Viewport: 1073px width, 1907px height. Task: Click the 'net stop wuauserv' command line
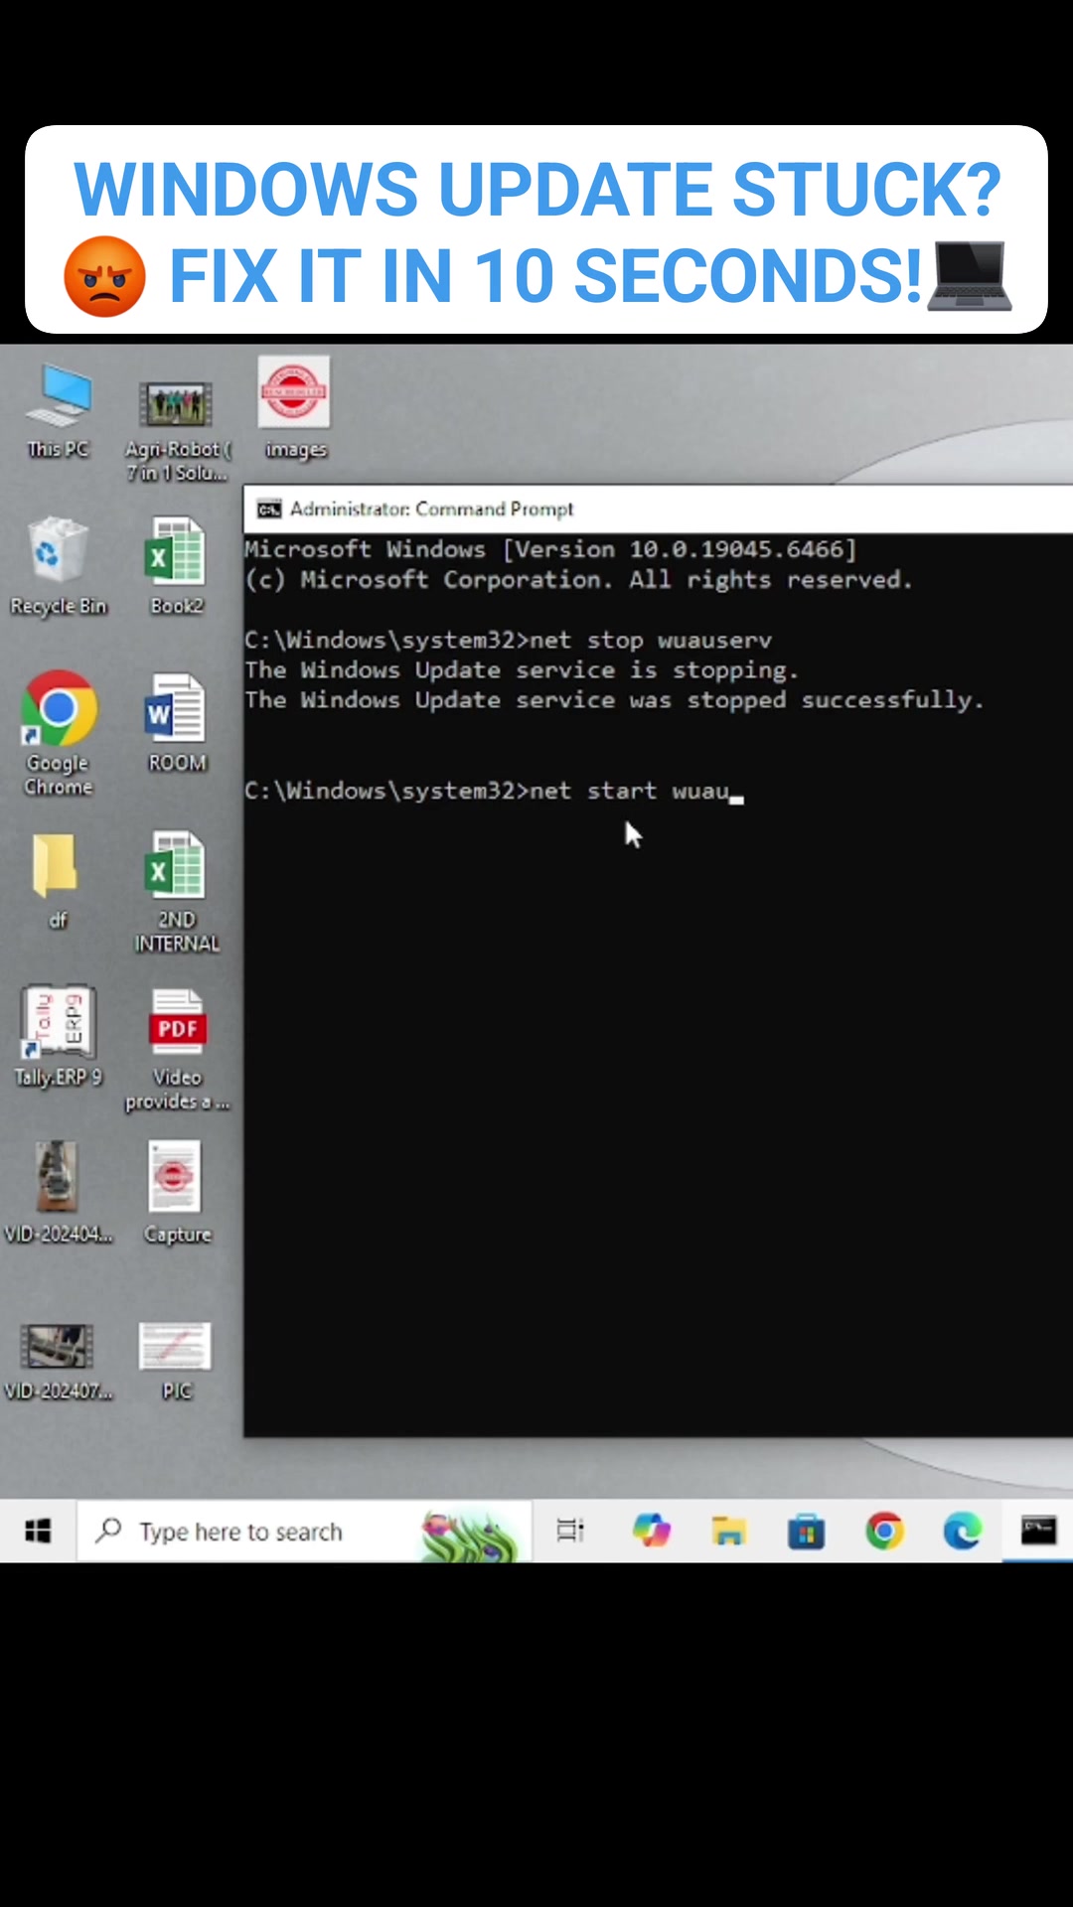508,641
